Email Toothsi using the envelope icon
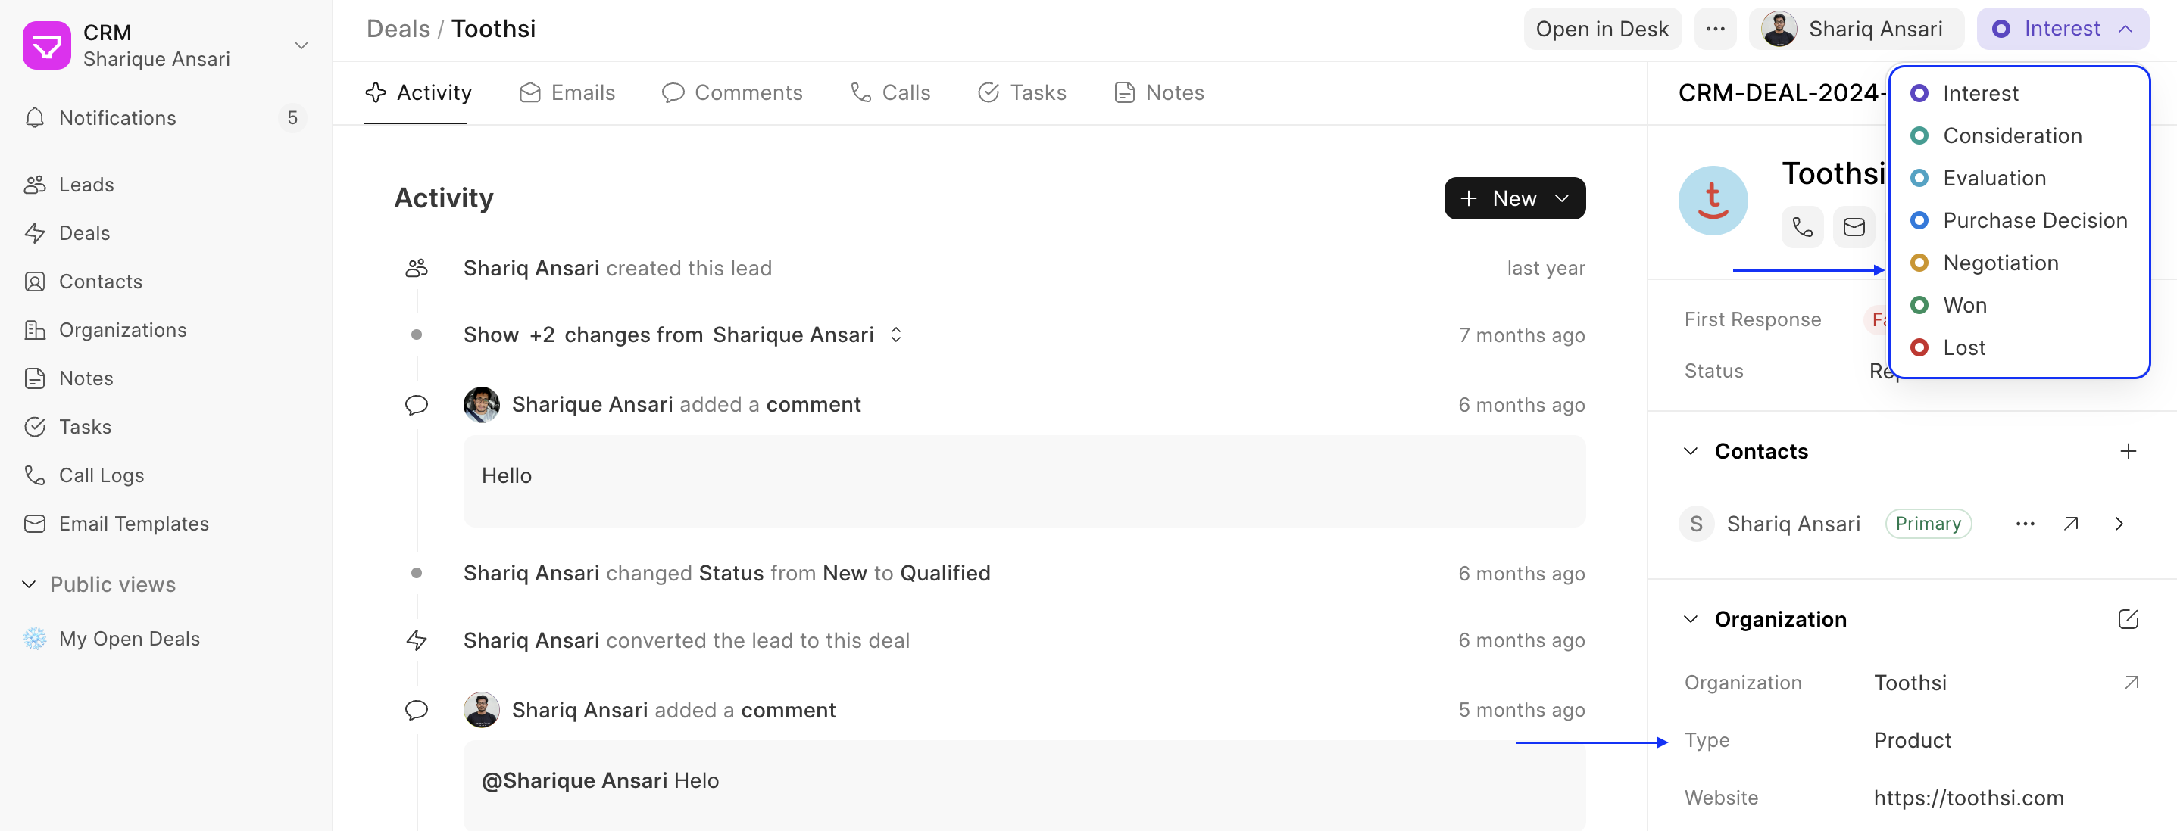This screenshot has height=831, width=2177. 1854,226
